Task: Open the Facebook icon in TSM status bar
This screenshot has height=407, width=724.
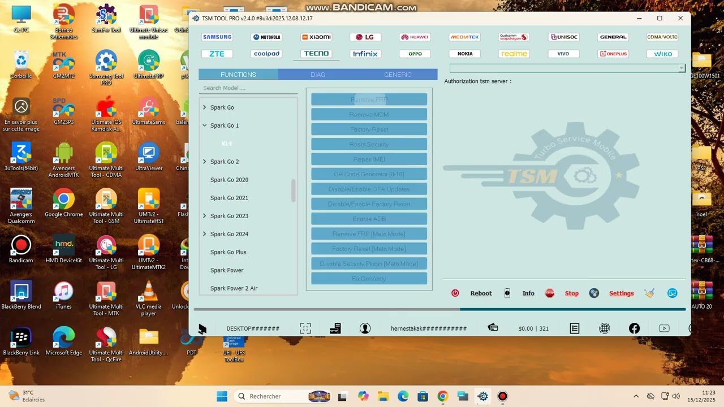Action: (x=634, y=328)
